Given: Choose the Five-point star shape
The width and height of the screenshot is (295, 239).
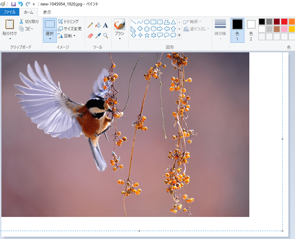Looking at the screenshot, I should click(147, 35).
